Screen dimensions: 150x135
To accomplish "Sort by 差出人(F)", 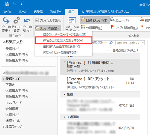I will point(120,20).
